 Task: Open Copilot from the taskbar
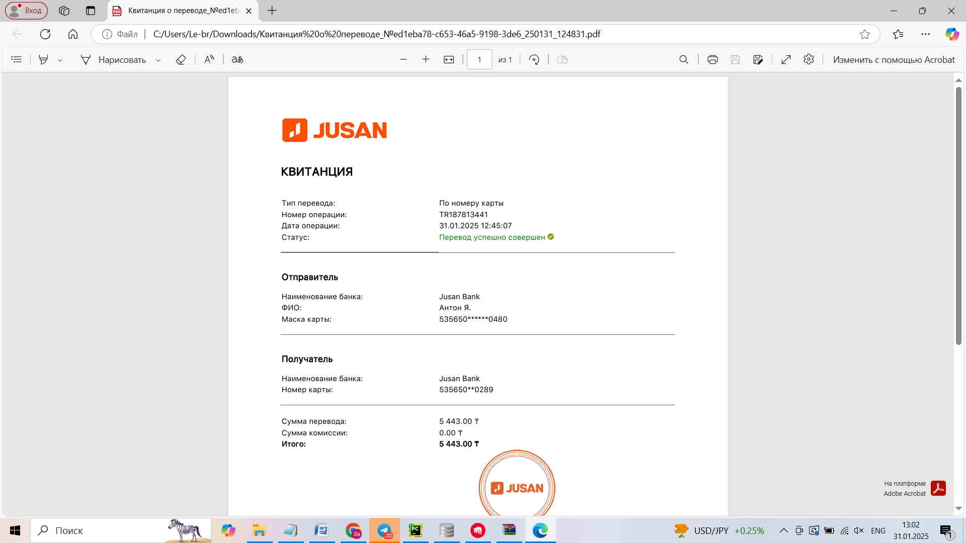pos(228,530)
